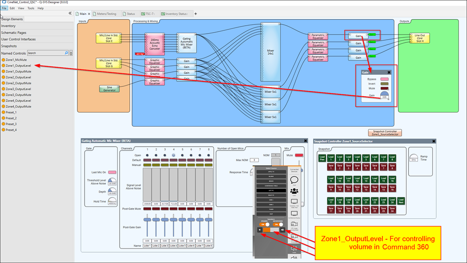The height and width of the screenshot is (263, 467).
Task: Select Zone1_OutputLevel named control
Action: coord(19,65)
